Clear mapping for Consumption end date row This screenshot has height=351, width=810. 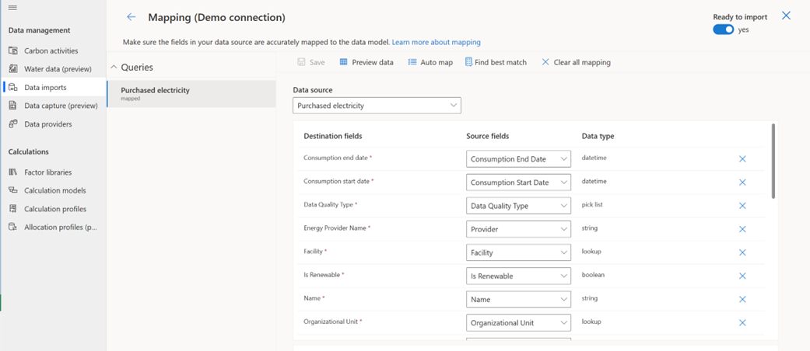[x=742, y=159]
